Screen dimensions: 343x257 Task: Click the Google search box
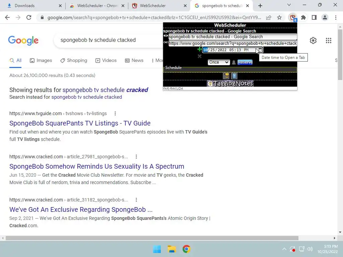point(108,40)
